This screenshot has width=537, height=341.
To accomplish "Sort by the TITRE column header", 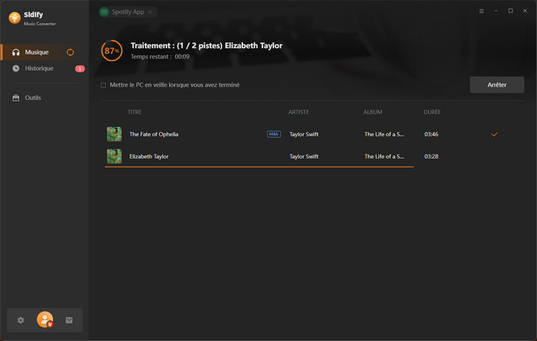I will [x=134, y=112].
